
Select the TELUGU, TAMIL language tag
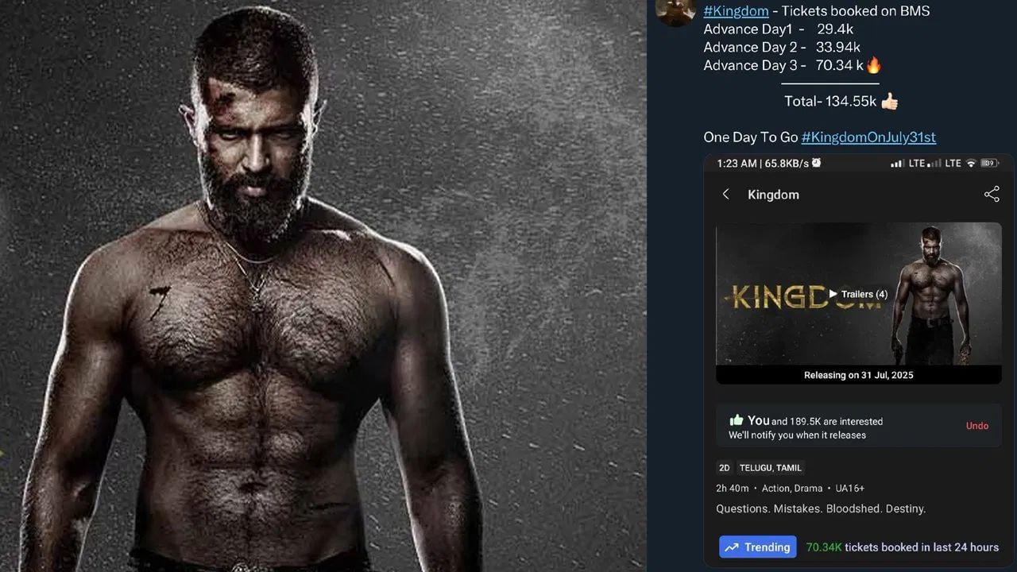coord(771,468)
